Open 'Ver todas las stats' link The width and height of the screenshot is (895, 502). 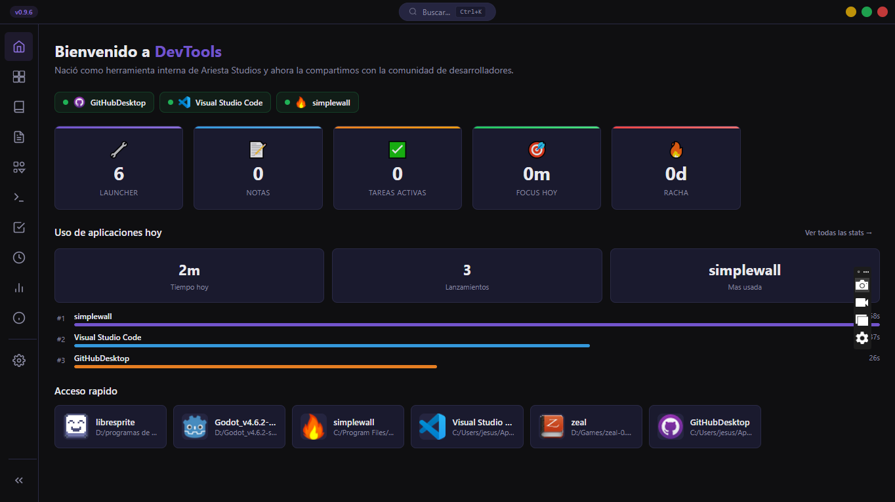[839, 233]
